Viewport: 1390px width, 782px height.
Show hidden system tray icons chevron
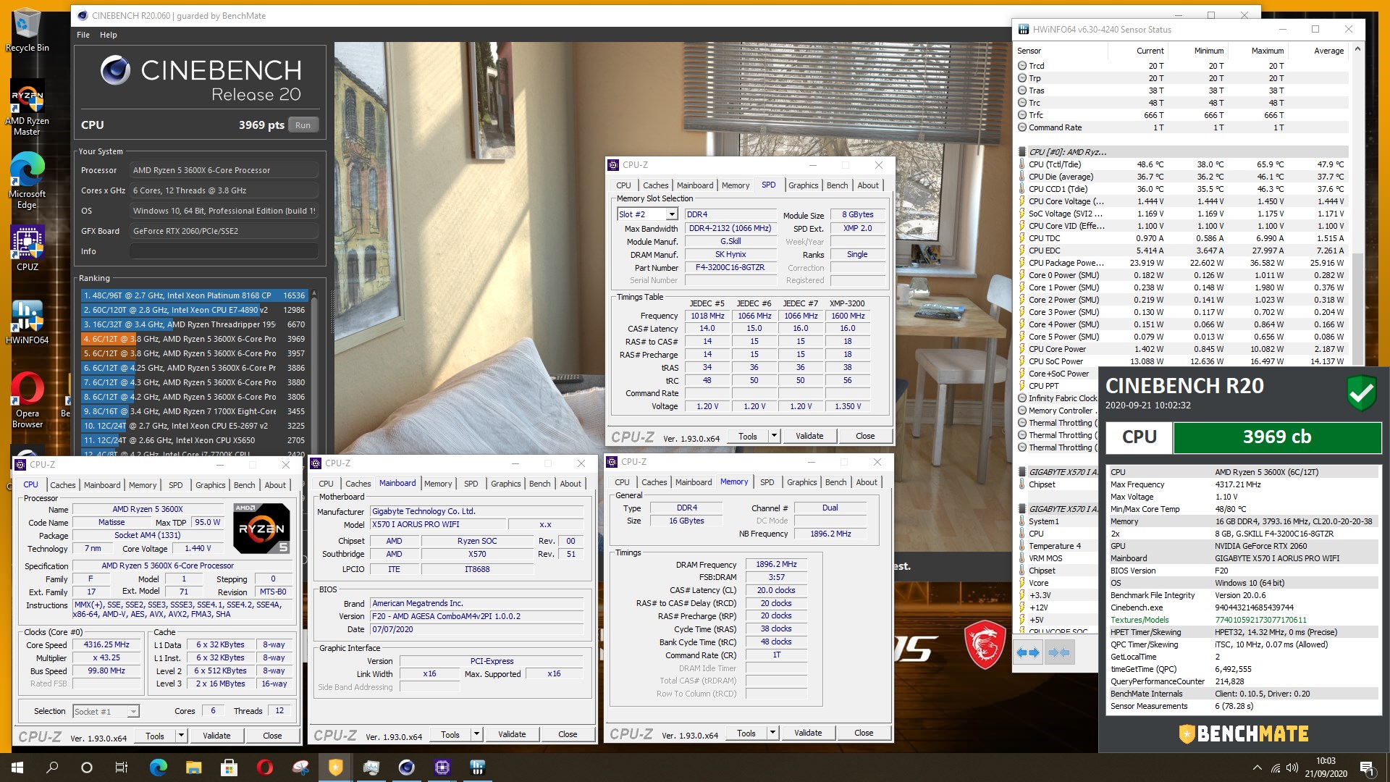pos(1257,768)
